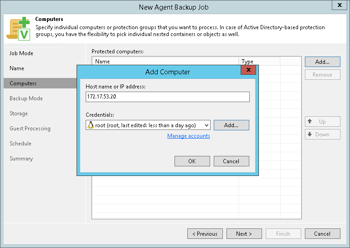Cancel the Add Computer dialog
This screenshot has height=248, width=350.
click(x=231, y=161)
